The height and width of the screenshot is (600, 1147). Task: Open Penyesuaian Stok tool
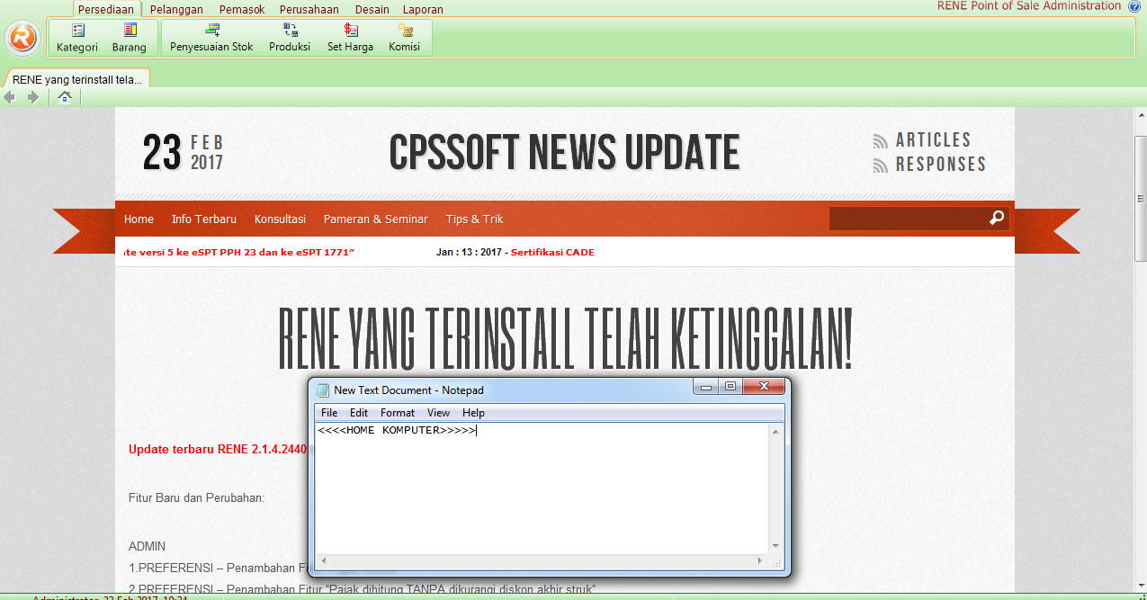point(212,38)
